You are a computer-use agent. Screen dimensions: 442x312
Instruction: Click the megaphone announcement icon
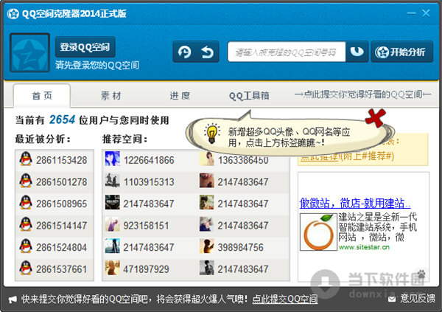coord(13,299)
